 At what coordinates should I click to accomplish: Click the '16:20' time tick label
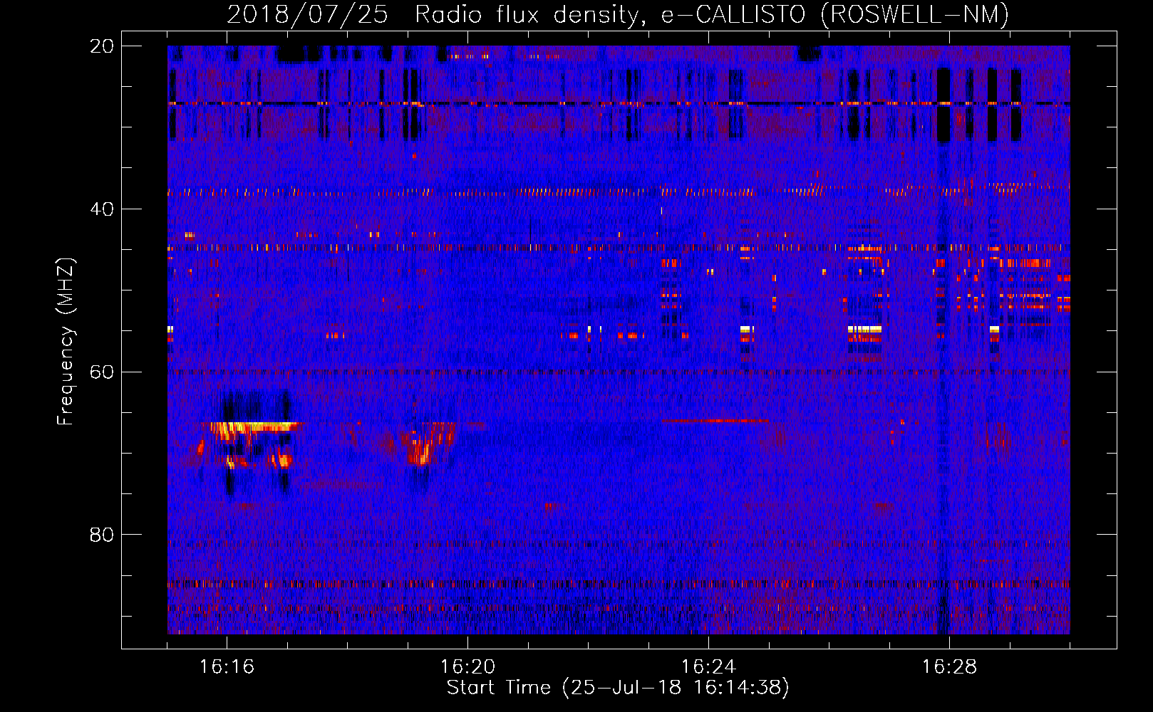467,667
